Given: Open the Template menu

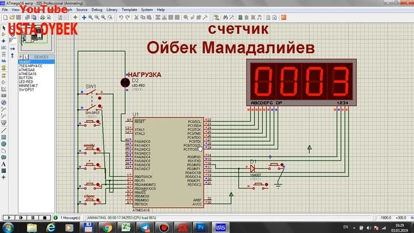Looking at the screenshot, I should 129,10.
